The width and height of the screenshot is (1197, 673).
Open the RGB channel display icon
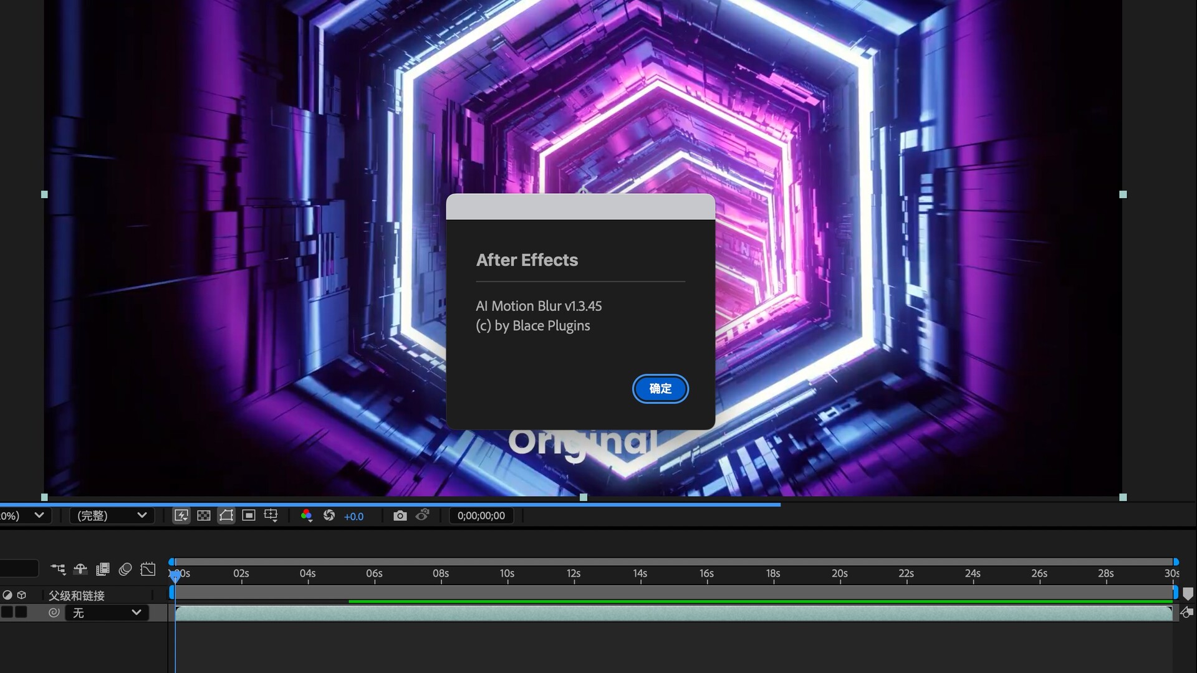coord(307,515)
